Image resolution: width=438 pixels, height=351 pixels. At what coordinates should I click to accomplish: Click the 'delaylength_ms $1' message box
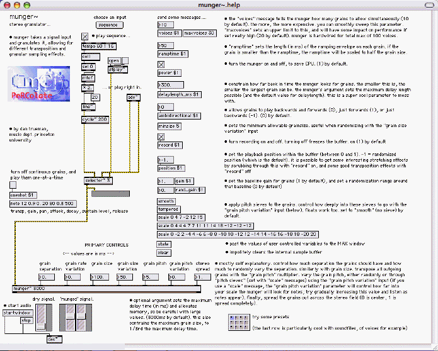point(180,94)
